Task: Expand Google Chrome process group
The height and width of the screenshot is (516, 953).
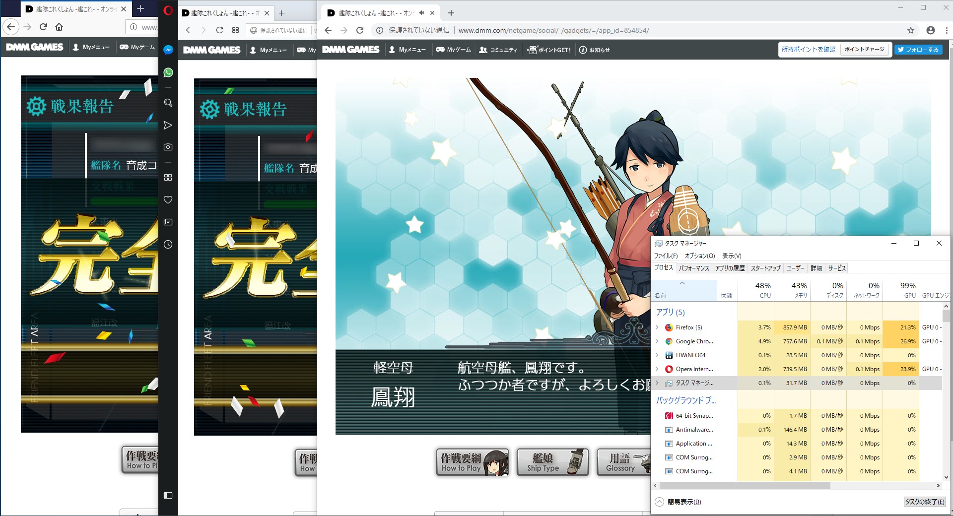Action: click(x=657, y=341)
